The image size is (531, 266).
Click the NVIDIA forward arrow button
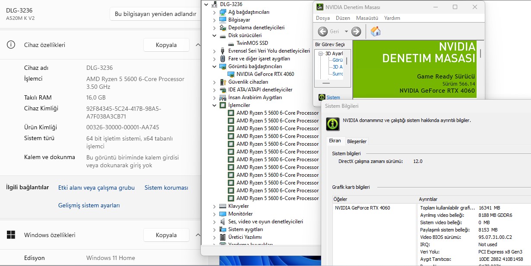click(x=356, y=31)
